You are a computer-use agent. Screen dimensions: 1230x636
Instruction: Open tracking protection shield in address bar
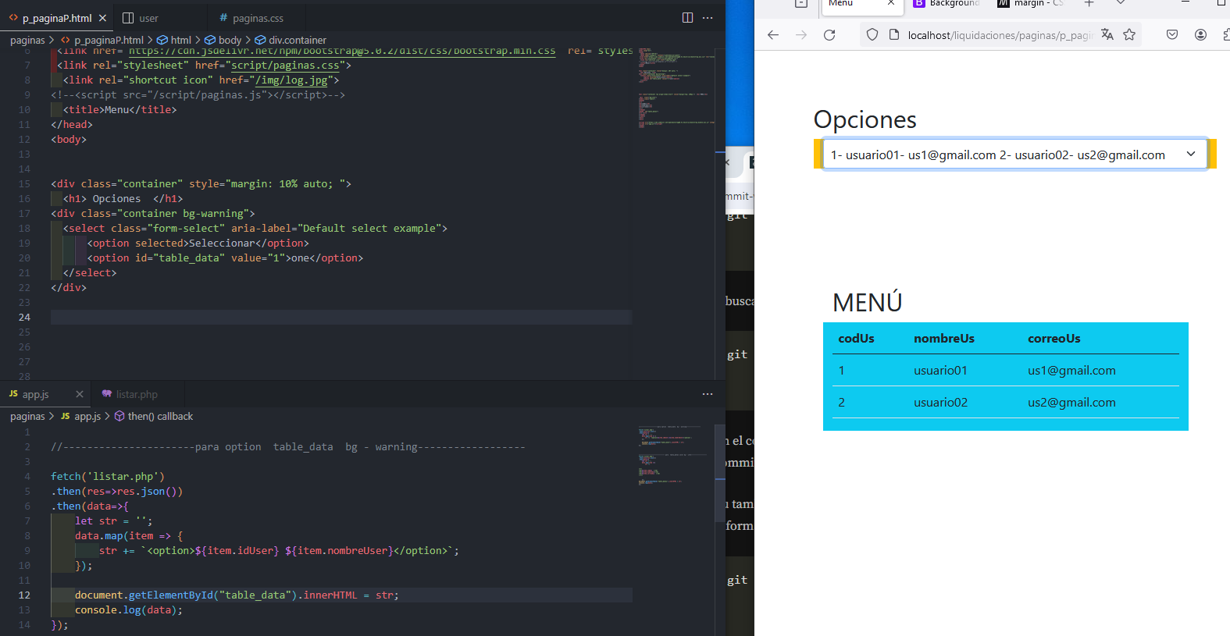(x=872, y=34)
